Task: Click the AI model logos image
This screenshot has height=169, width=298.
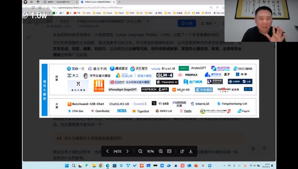Action: [149, 89]
